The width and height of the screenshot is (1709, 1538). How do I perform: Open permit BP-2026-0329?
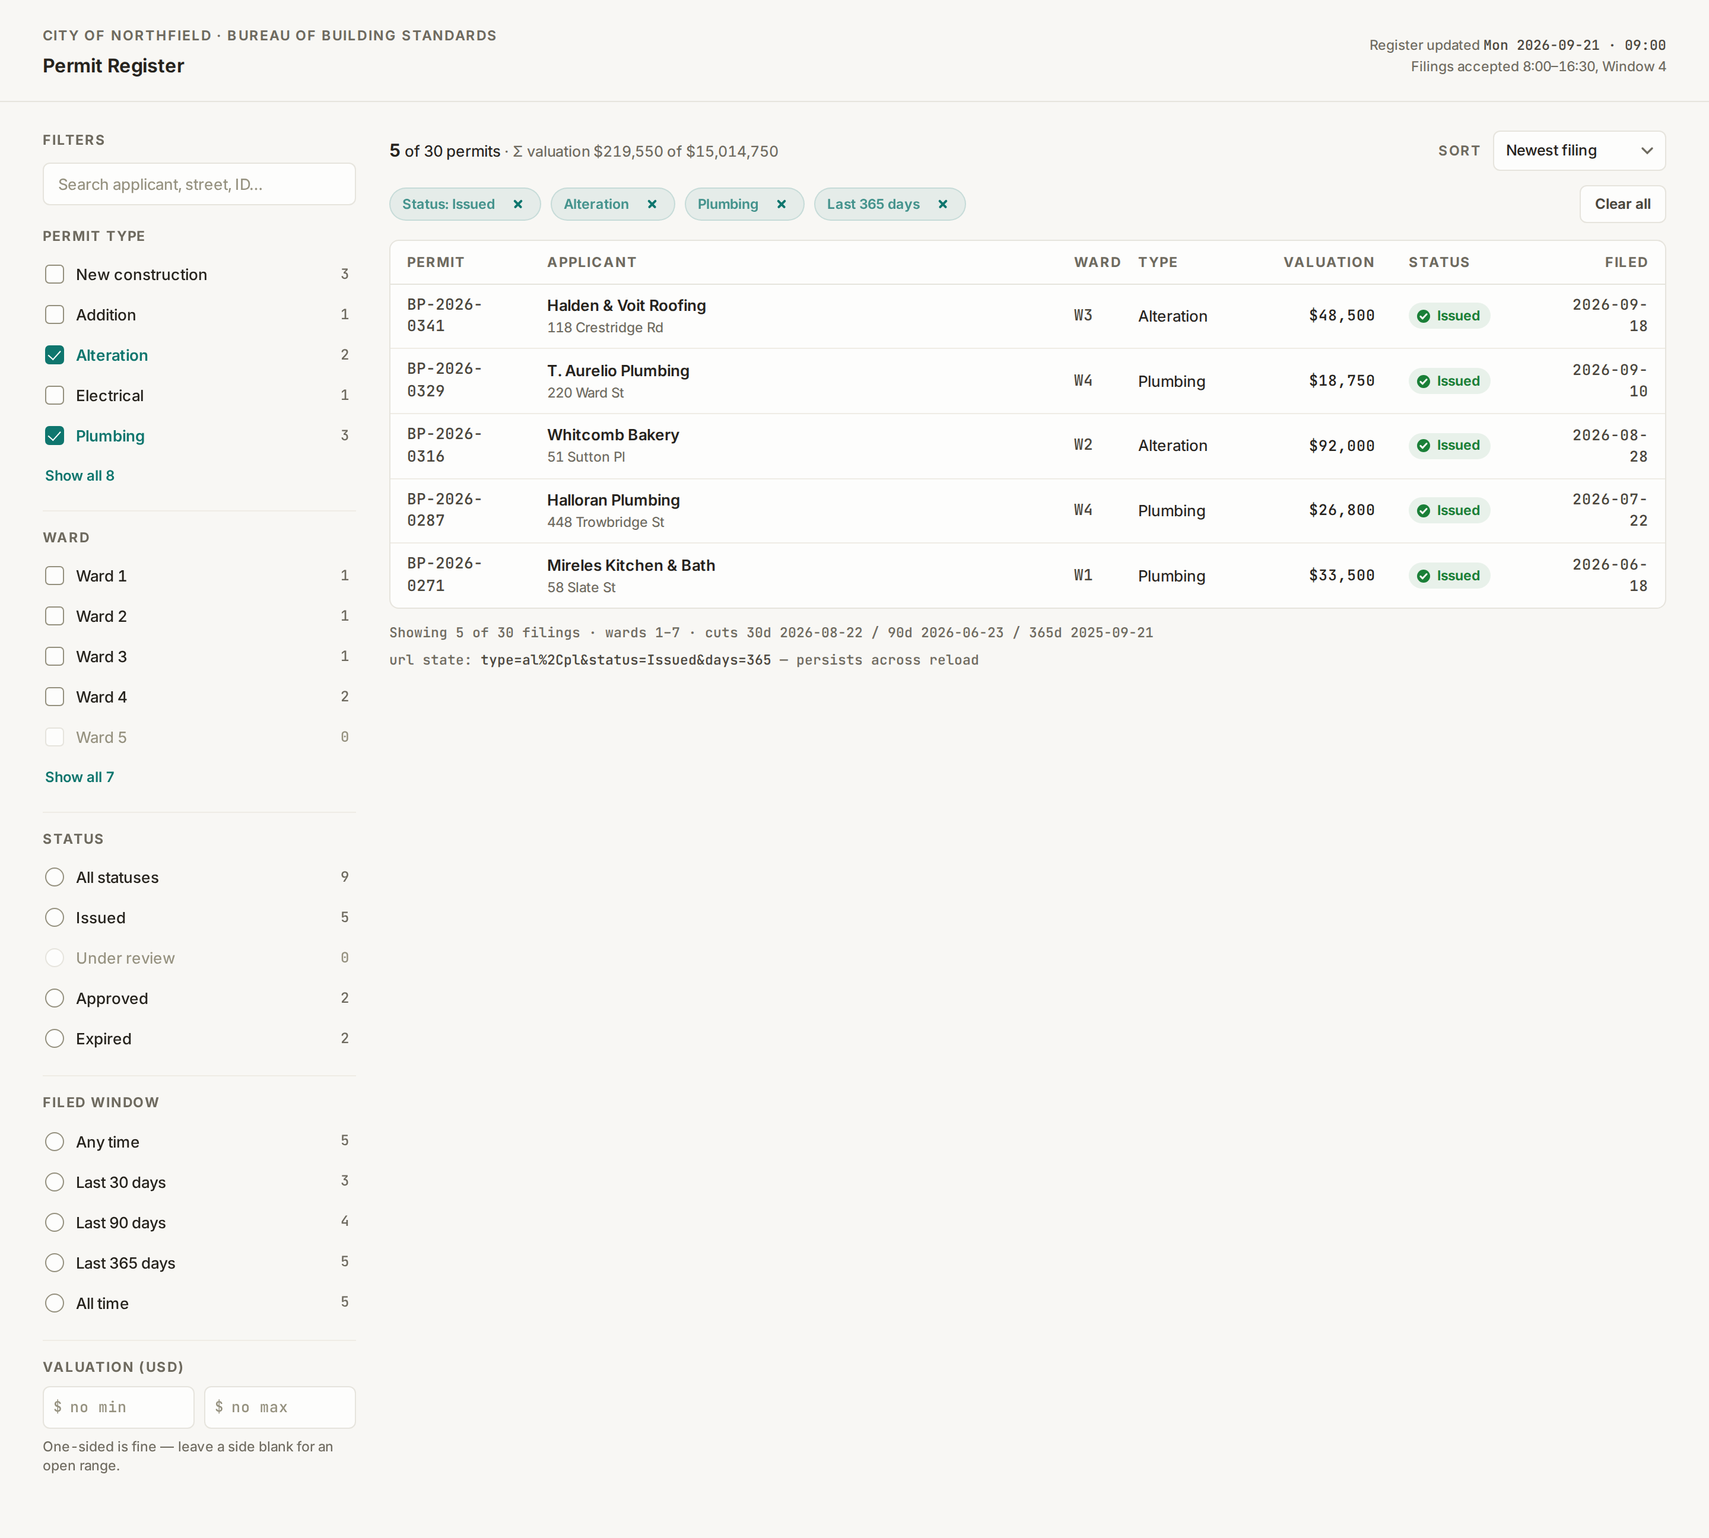click(444, 381)
